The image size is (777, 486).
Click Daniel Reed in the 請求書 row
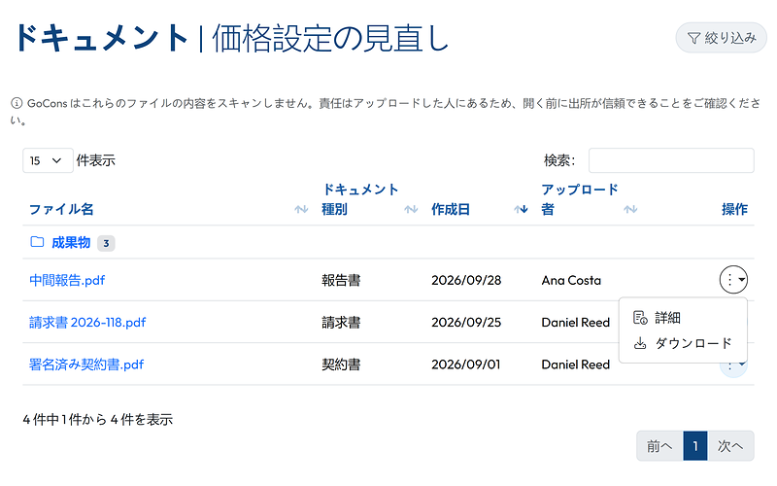pos(576,323)
